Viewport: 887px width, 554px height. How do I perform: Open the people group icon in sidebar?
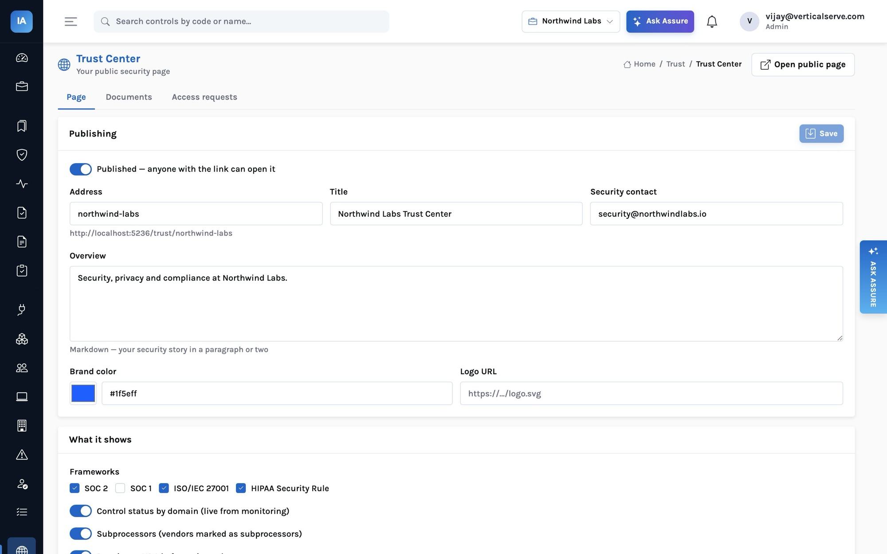pos(22,368)
